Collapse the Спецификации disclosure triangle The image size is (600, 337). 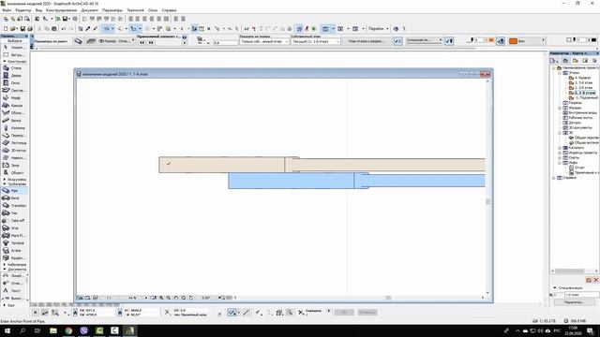coord(555,287)
